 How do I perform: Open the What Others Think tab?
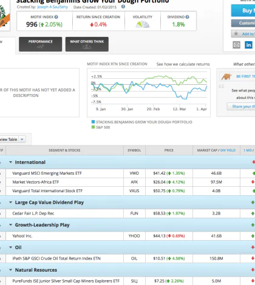point(87,44)
